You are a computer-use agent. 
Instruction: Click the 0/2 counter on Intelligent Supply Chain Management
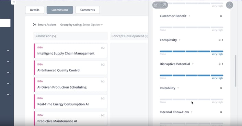[x=103, y=48]
